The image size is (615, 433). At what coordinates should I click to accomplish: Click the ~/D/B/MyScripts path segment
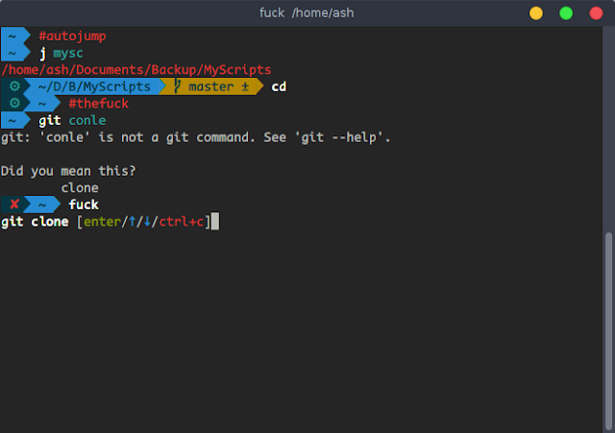pos(94,86)
